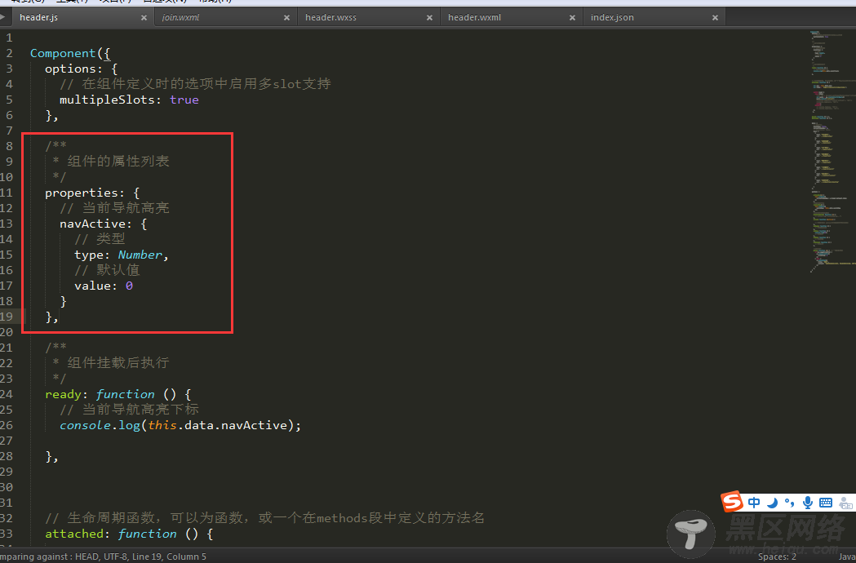Screen dimensions: 856x563
Task: Click the comment '// 类型'
Action: click(100, 239)
